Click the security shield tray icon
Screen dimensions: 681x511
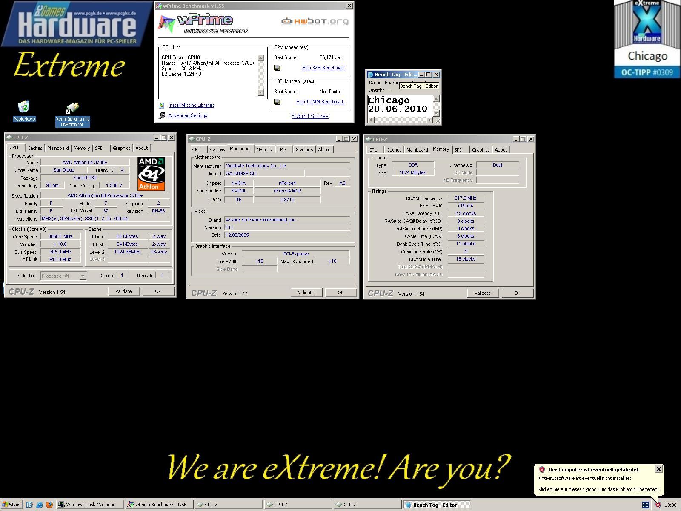[x=658, y=505]
